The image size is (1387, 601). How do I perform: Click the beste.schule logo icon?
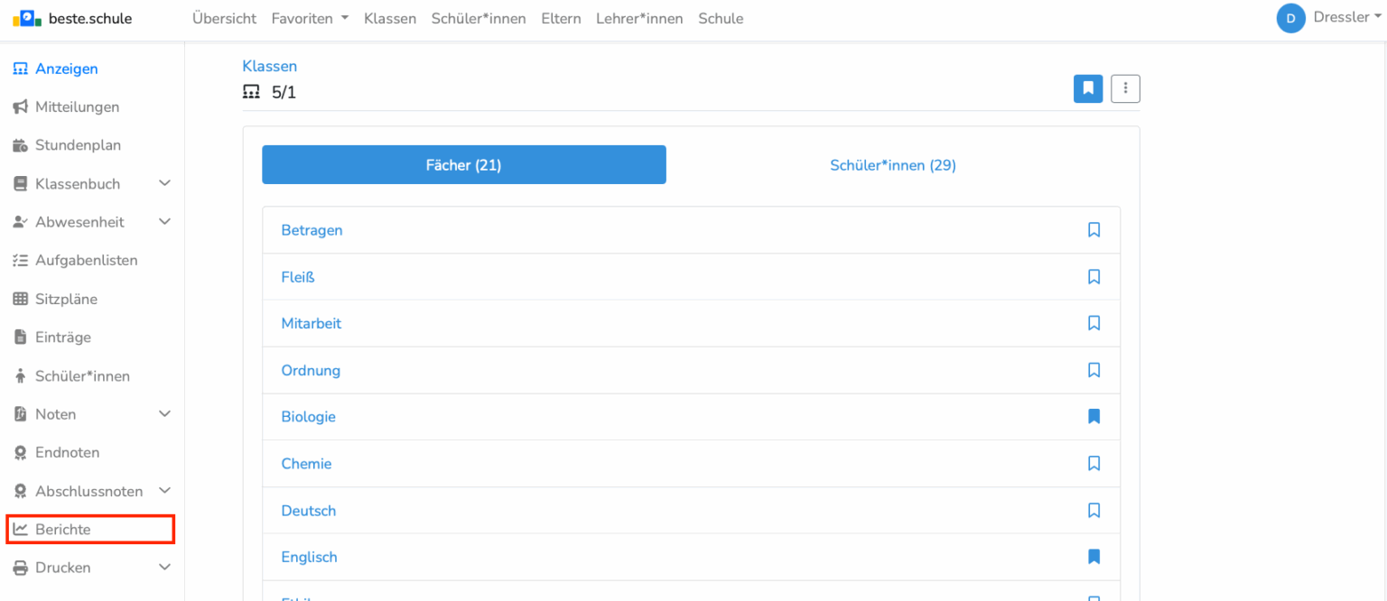tap(28, 18)
